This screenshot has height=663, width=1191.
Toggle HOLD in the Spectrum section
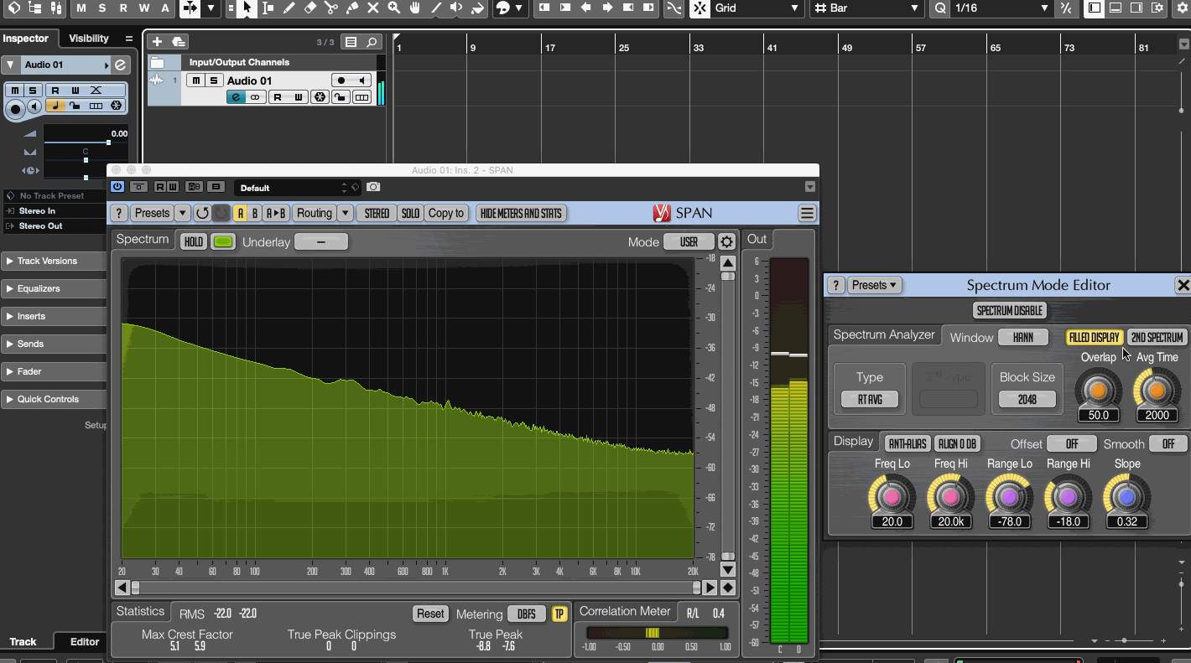[x=193, y=242]
